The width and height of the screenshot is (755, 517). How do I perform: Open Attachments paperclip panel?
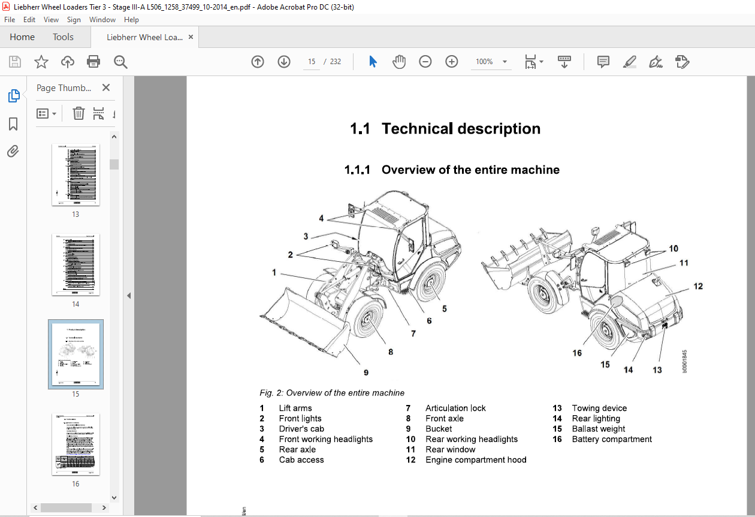coord(13,151)
